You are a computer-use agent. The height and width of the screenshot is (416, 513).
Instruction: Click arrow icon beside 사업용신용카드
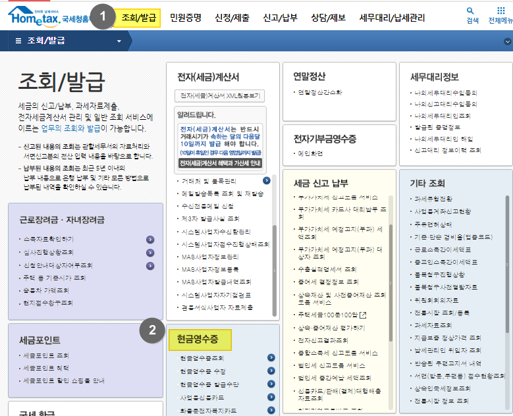[271, 398]
